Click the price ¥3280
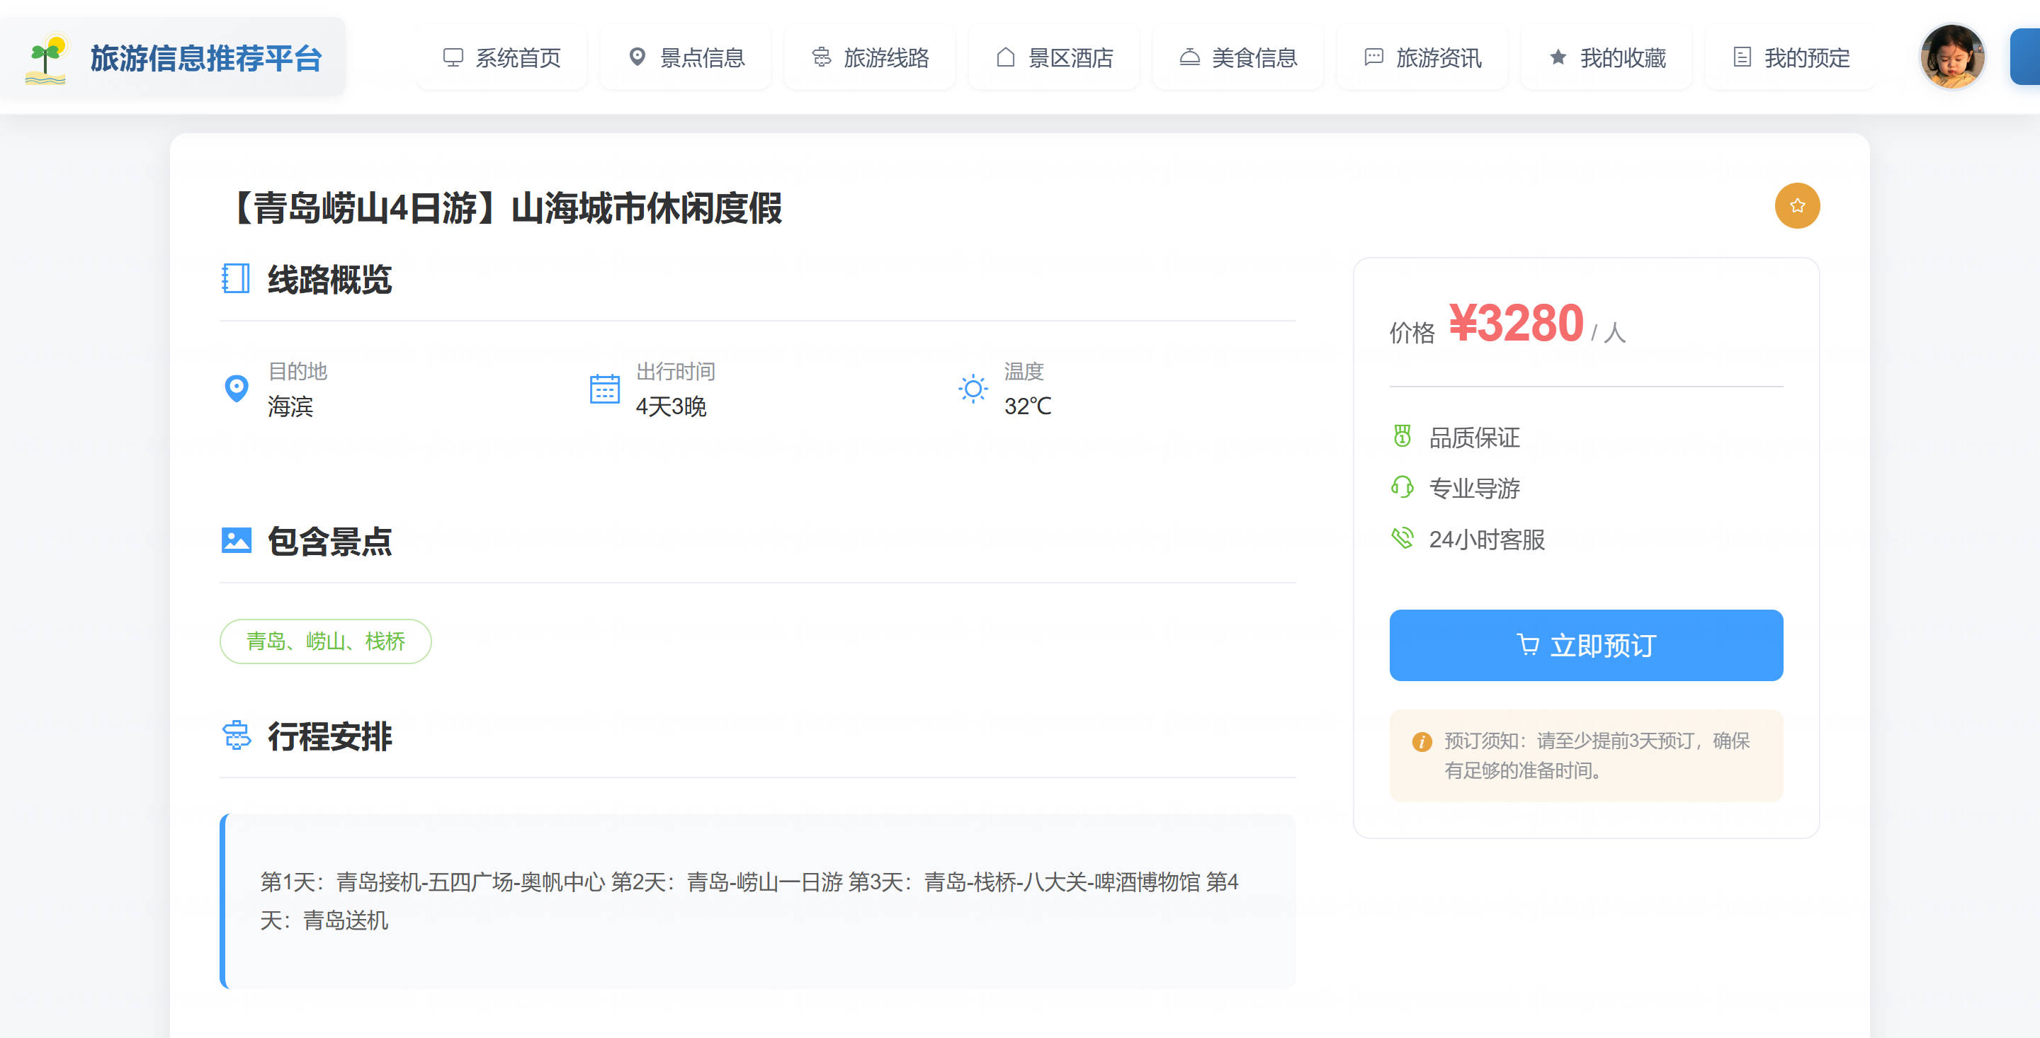 tap(1516, 323)
